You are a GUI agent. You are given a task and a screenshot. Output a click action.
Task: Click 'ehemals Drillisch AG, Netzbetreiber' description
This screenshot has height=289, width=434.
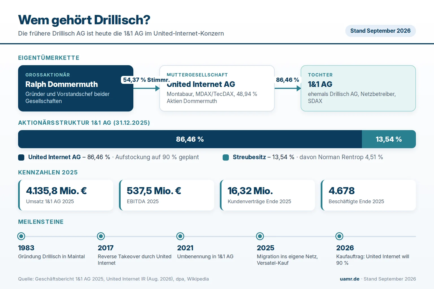click(x=352, y=97)
